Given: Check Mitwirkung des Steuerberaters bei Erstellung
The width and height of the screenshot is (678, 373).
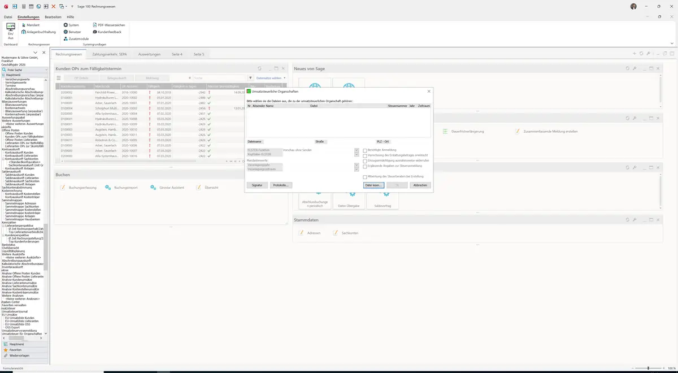Looking at the screenshot, I should pos(365,177).
